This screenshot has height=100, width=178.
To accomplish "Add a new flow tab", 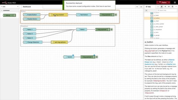I will [x=137, y=7].
